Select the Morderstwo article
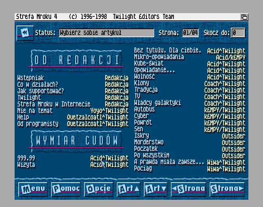The height and width of the screenshot is (207, 263). (149, 142)
